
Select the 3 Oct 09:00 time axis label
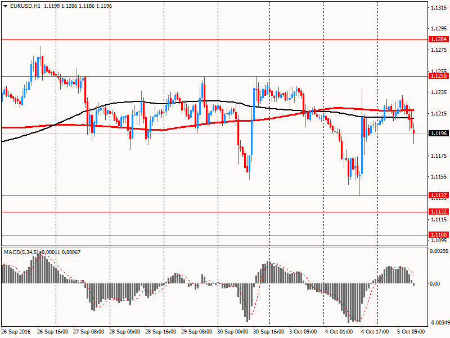tap(303, 332)
